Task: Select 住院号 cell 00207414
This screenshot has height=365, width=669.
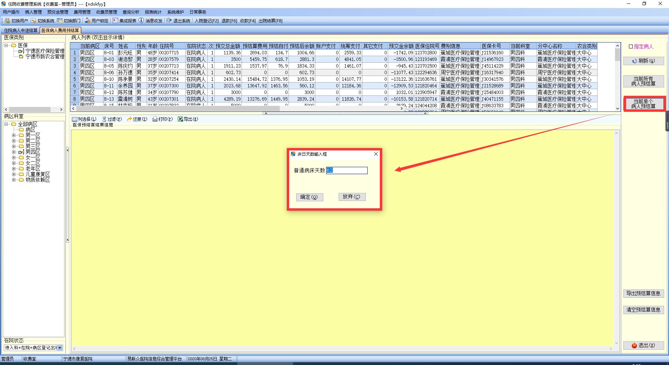Action: click(171, 73)
